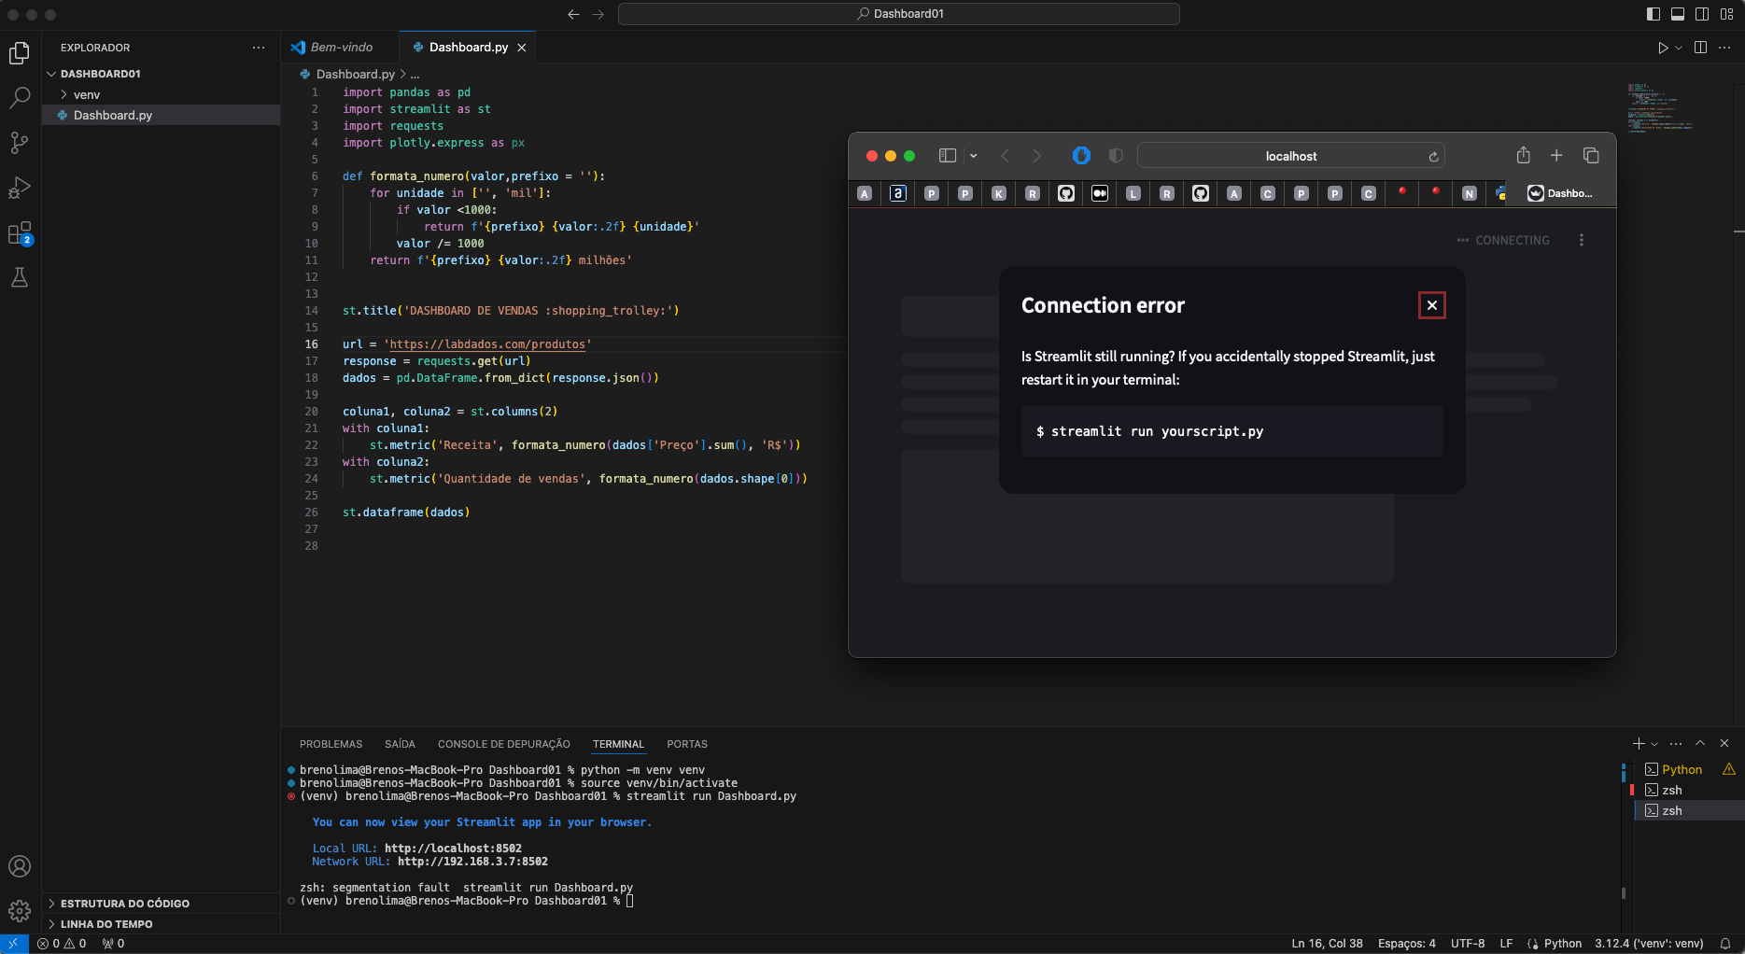Open Console de Depuração tab
The width and height of the screenshot is (1745, 954).
(504, 744)
